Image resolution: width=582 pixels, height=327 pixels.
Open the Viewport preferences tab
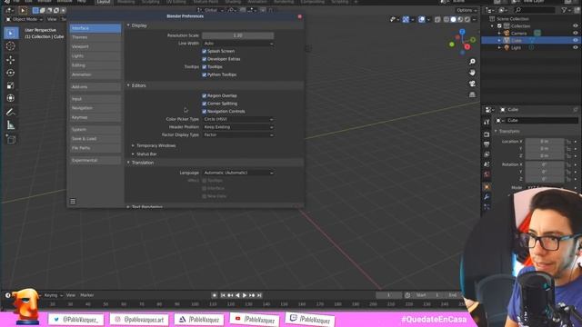(x=95, y=46)
